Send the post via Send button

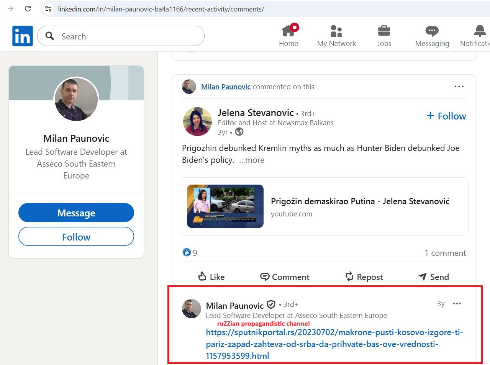[x=434, y=277]
